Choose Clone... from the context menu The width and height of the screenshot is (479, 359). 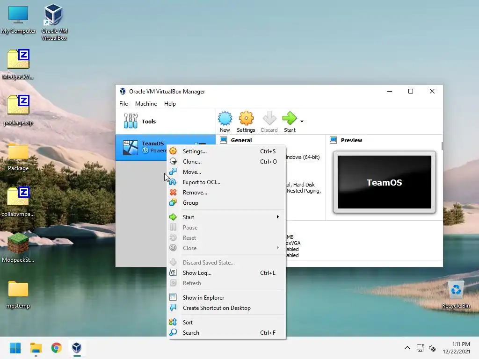(x=226, y=162)
